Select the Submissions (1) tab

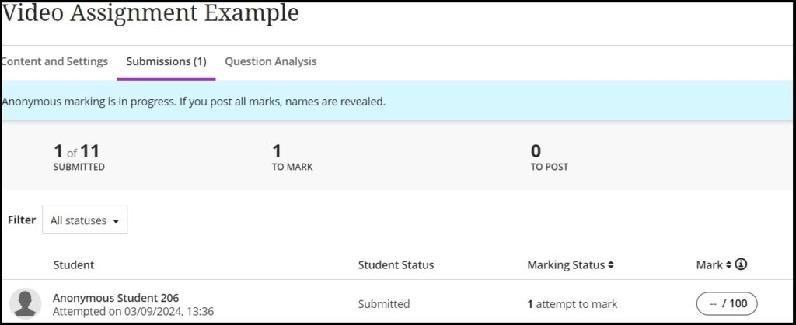(x=166, y=62)
